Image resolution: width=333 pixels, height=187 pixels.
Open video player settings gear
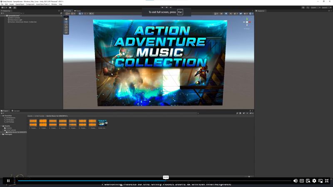[314, 181]
